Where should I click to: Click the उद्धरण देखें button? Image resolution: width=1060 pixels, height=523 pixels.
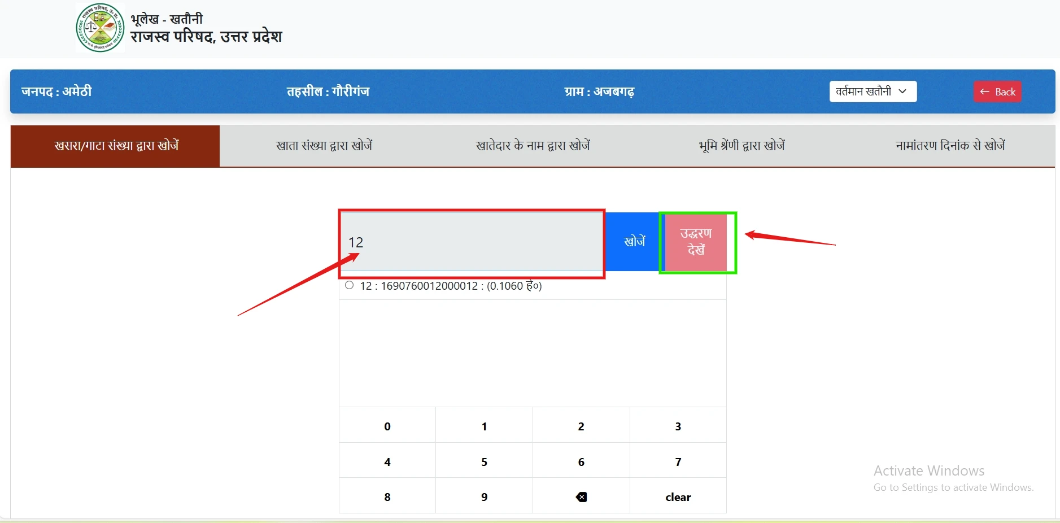[x=696, y=242]
